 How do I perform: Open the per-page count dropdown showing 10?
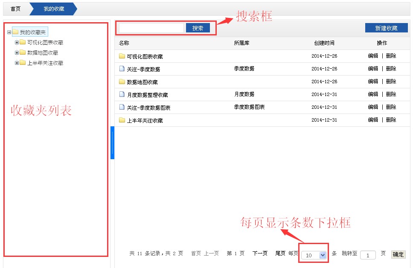click(314, 255)
